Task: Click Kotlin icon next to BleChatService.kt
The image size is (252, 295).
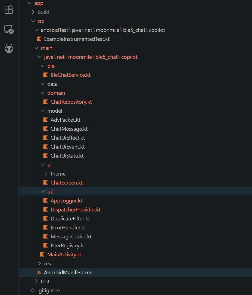Action: click(x=46, y=75)
